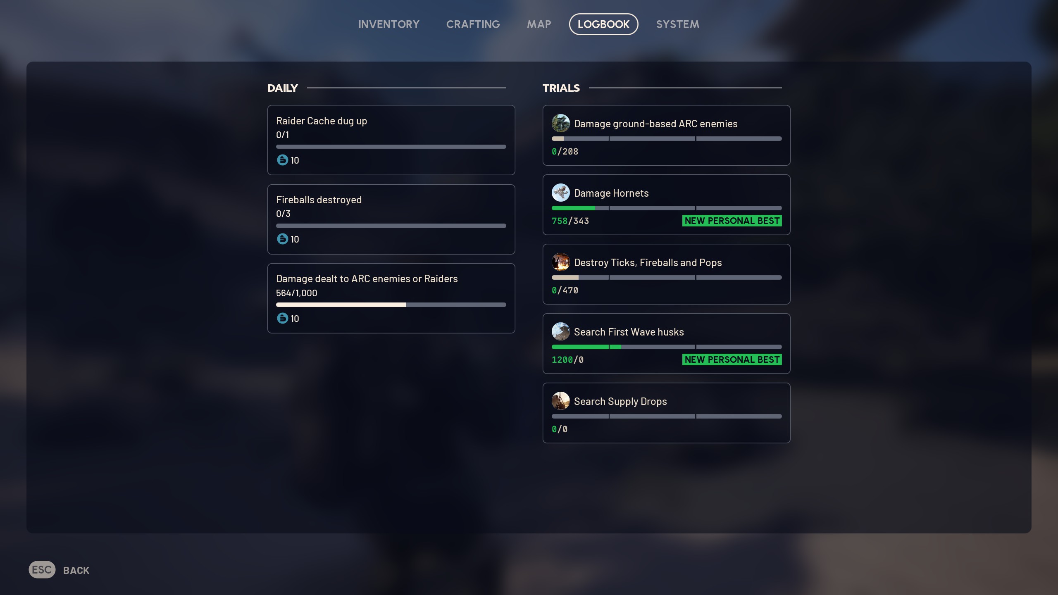Image resolution: width=1058 pixels, height=595 pixels.
Task: Click the Back button label
Action: (76, 570)
